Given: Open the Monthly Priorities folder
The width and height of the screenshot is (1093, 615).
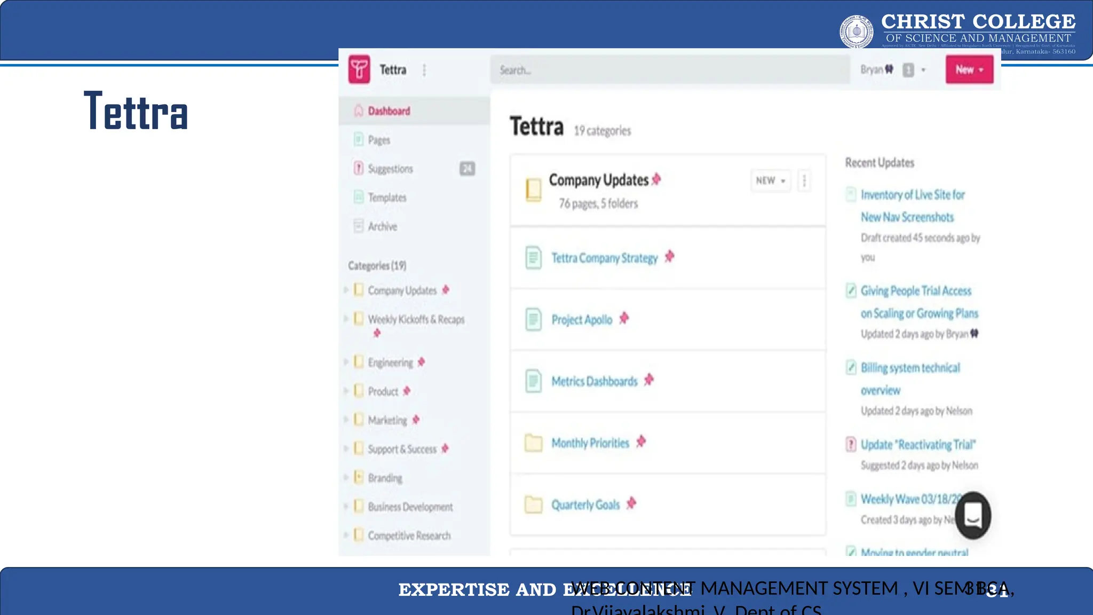Looking at the screenshot, I should tap(590, 443).
